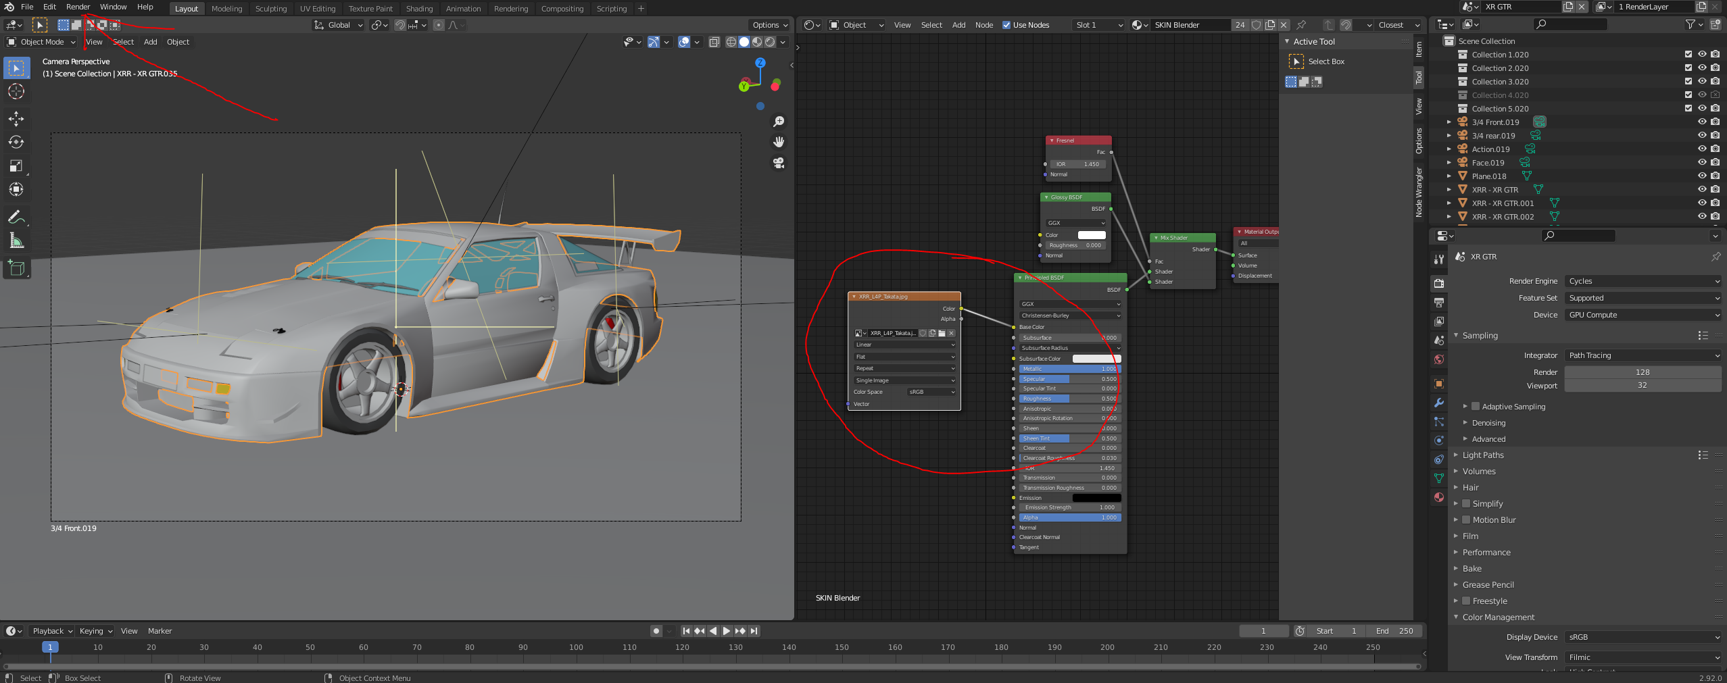Select the Measure tool
1727x683 pixels.
(x=16, y=241)
